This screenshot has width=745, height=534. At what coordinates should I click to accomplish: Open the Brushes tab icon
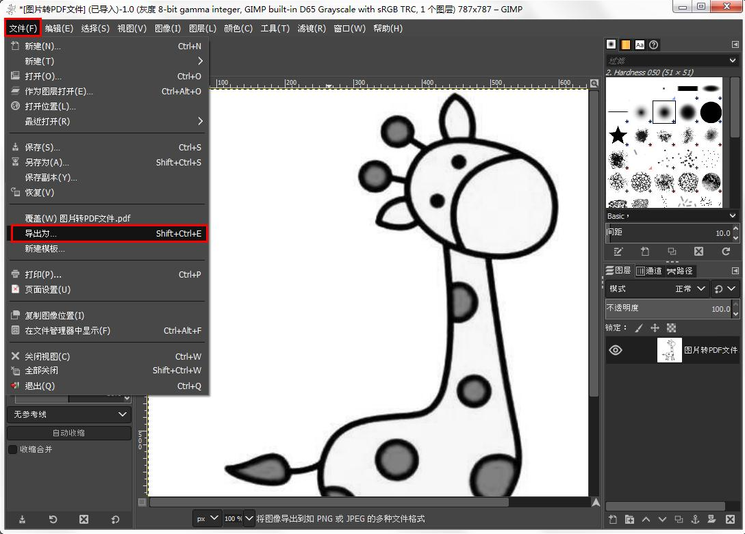611,44
